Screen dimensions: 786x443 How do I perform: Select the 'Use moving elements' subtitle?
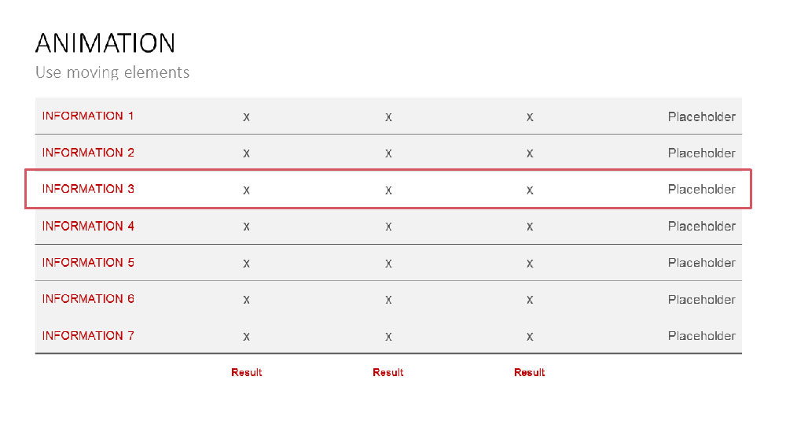coord(112,72)
